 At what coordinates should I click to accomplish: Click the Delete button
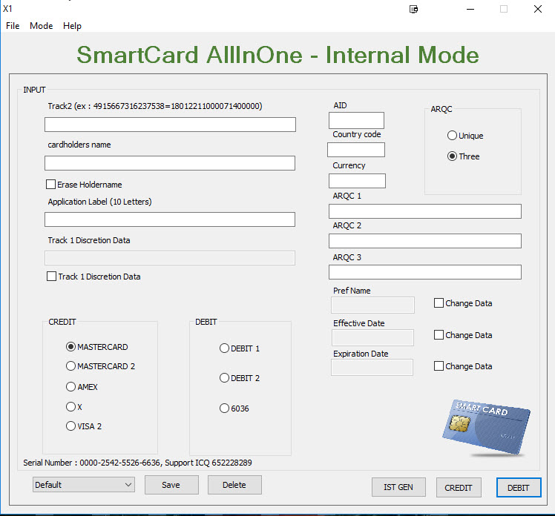click(x=234, y=485)
